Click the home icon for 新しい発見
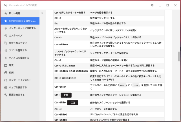The height and width of the screenshot is (122, 181). tap(6, 14)
